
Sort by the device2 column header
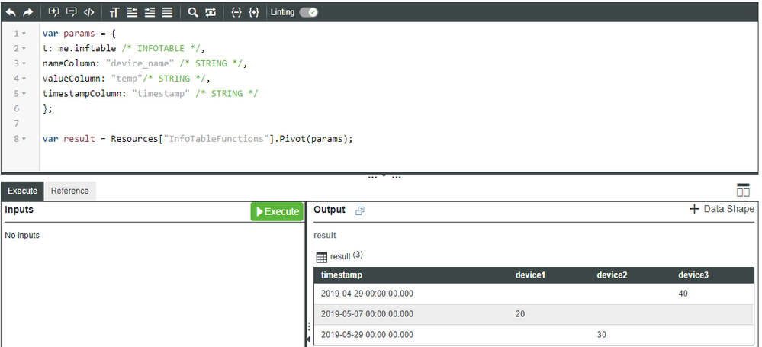[x=612, y=275]
